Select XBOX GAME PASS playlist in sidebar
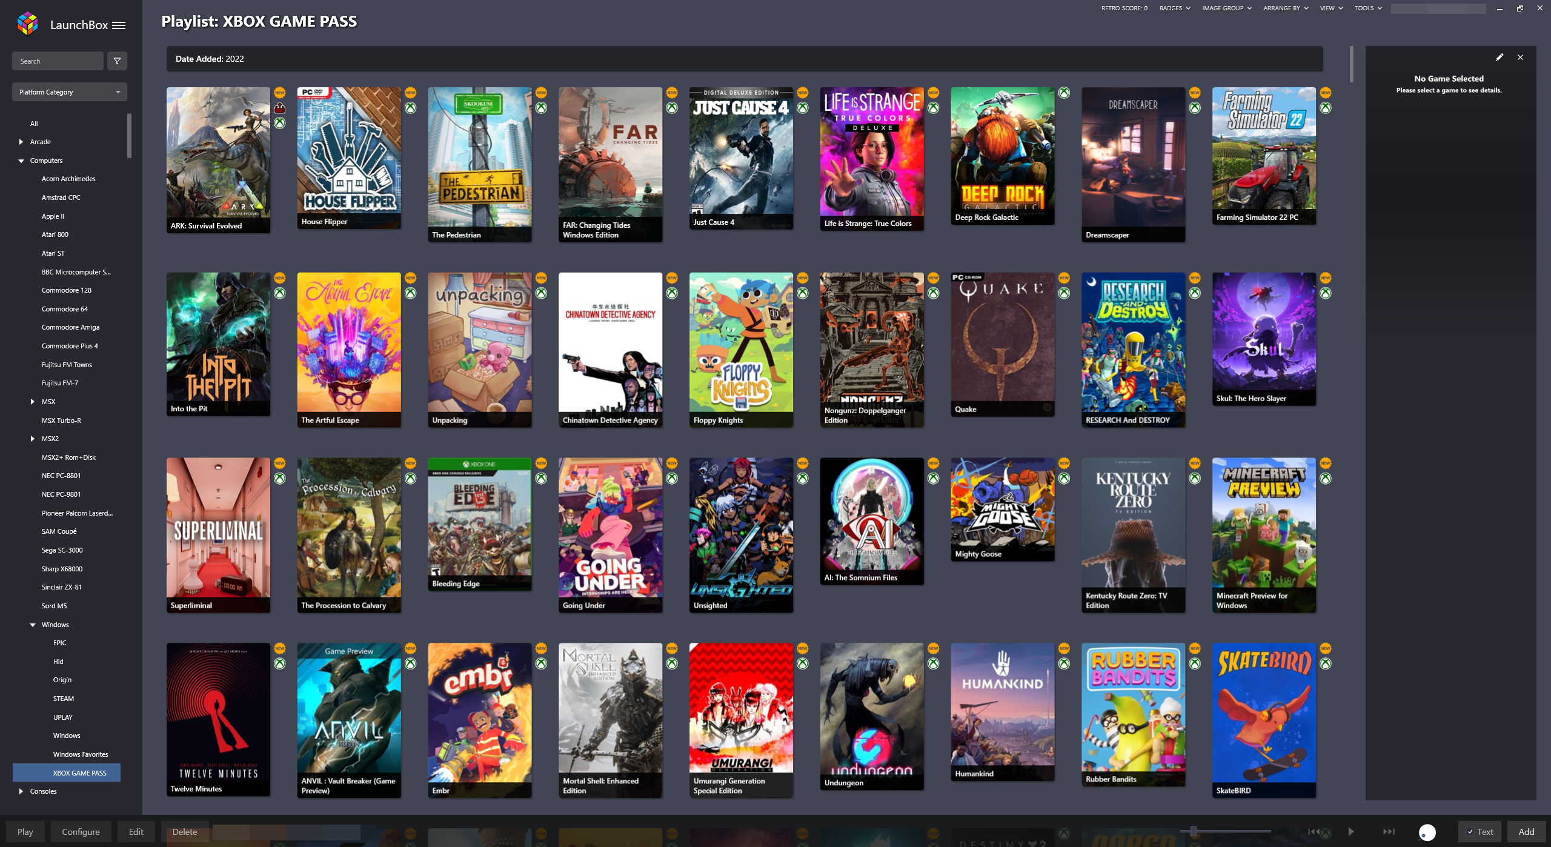The width and height of the screenshot is (1551, 847). (x=67, y=773)
